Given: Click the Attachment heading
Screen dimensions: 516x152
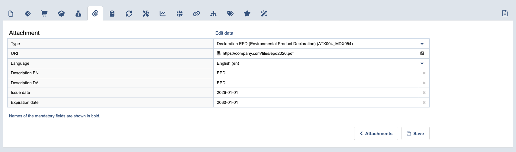Looking at the screenshot, I should pos(24,33).
